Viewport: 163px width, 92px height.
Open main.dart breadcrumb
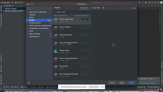click(x=19, y=3)
